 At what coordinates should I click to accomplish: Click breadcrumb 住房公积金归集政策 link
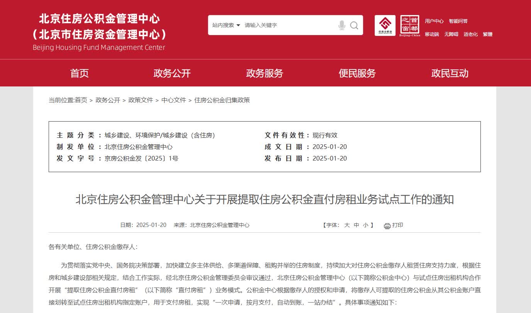(222, 100)
